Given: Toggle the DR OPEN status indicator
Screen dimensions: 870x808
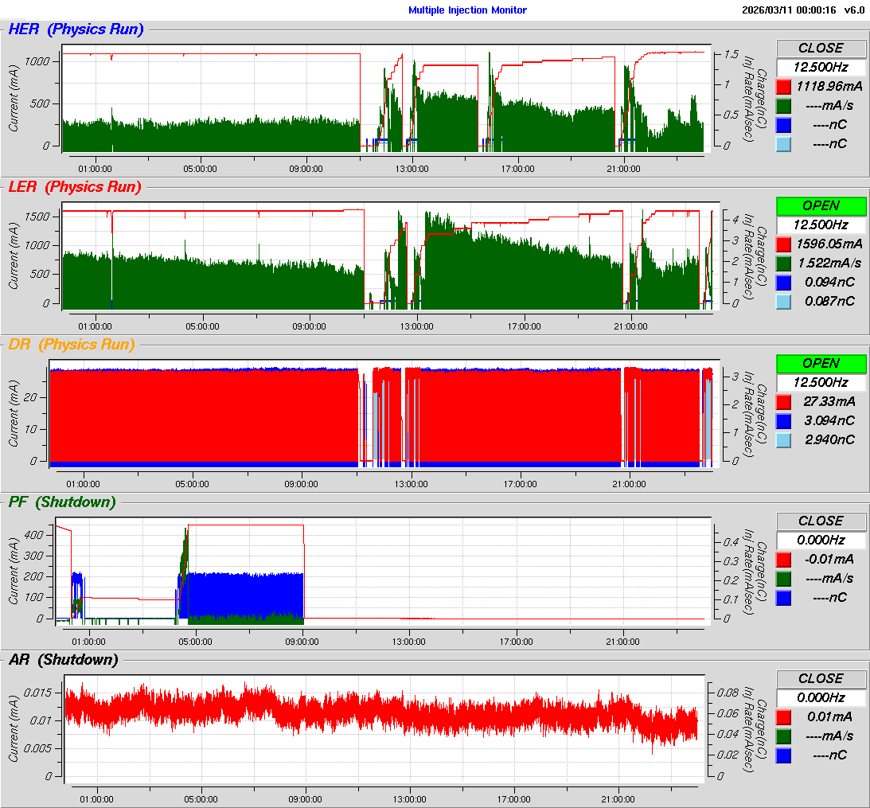Looking at the screenshot, I should pyautogui.click(x=821, y=363).
